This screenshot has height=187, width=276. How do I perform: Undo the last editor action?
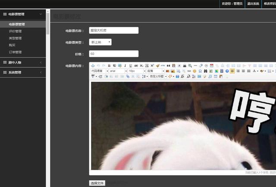[98, 65]
